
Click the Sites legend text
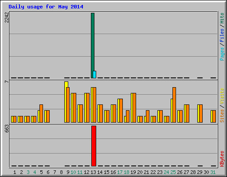pyautogui.click(x=222, y=116)
